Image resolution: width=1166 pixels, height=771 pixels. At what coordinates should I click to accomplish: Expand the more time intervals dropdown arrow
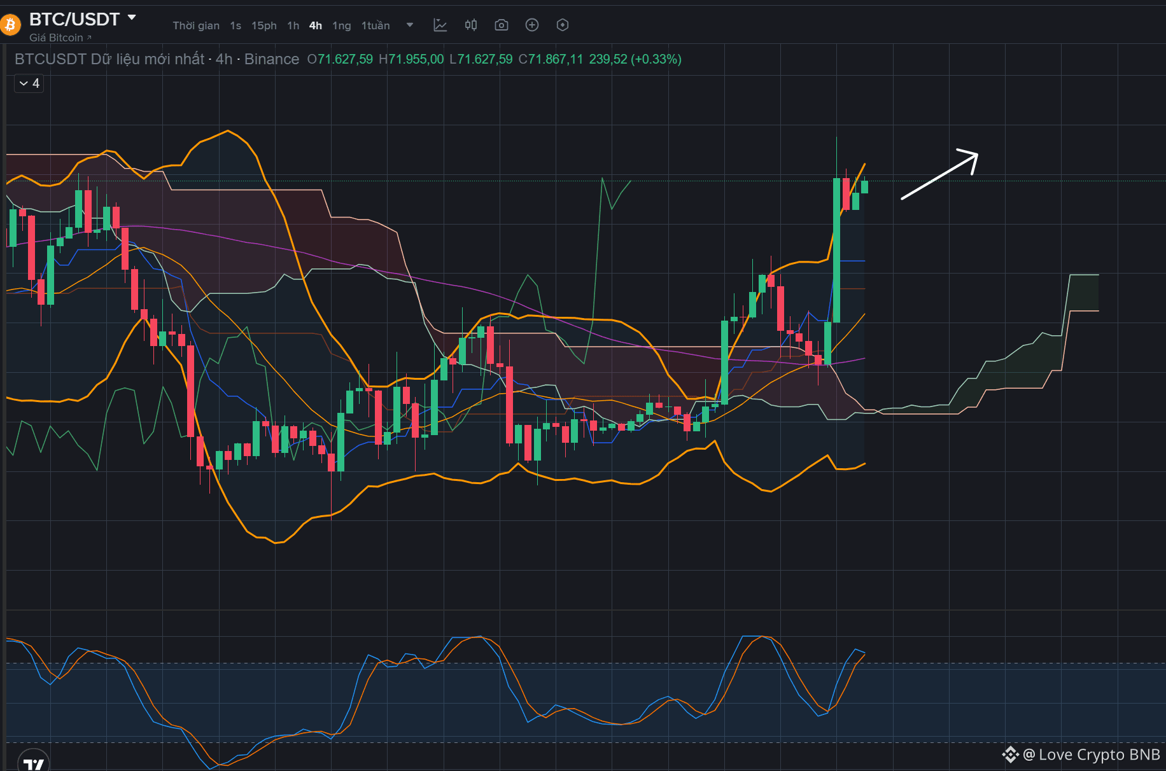[x=410, y=25]
